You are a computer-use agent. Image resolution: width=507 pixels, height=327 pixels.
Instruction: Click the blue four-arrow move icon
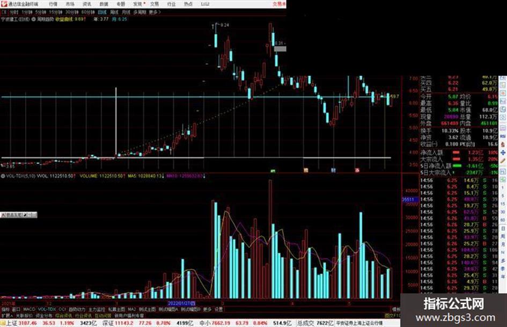pos(503,152)
